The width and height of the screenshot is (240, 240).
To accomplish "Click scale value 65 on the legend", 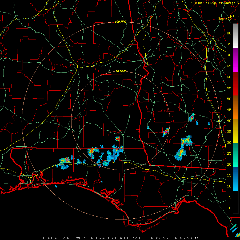I will click(229, 66).
